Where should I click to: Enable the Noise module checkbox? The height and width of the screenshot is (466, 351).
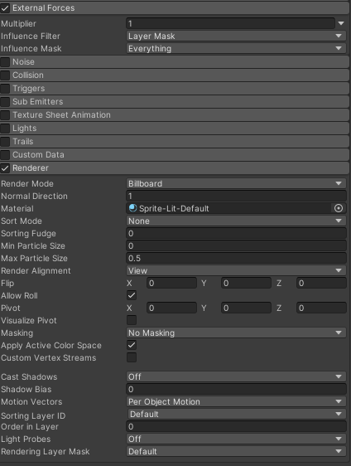point(5,62)
